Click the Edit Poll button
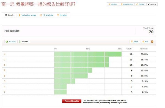 pos(113,4)
